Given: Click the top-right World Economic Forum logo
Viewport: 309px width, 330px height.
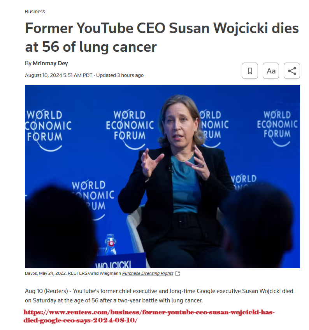Looking at the screenshot, I should (x=277, y=128).
